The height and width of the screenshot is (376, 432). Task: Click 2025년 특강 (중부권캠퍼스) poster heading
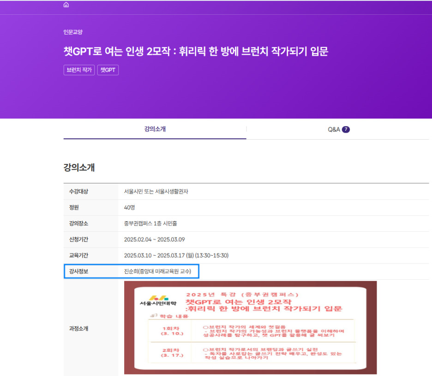[x=242, y=294]
